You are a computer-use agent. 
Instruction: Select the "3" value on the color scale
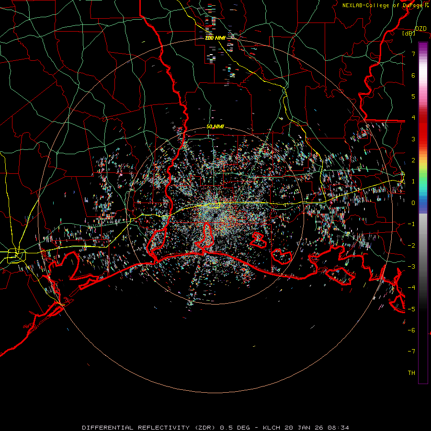(413, 139)
